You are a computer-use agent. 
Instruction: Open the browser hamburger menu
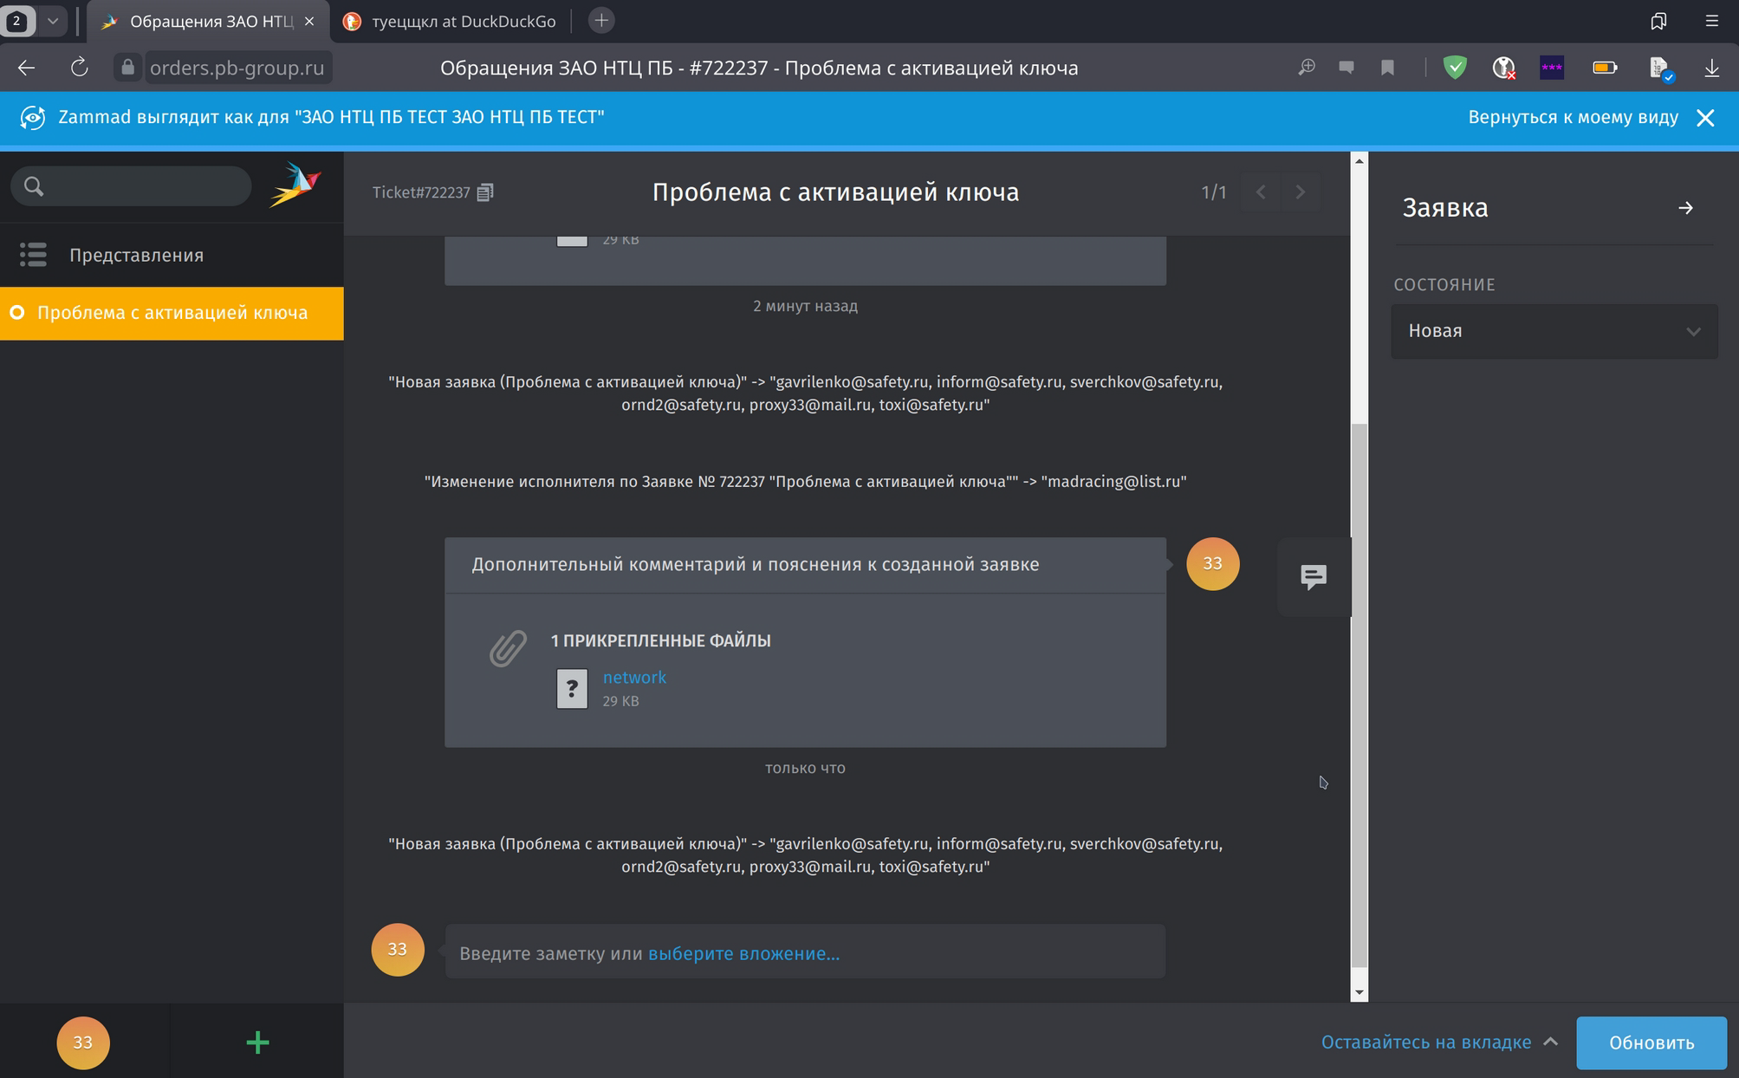click(1711, 21)
